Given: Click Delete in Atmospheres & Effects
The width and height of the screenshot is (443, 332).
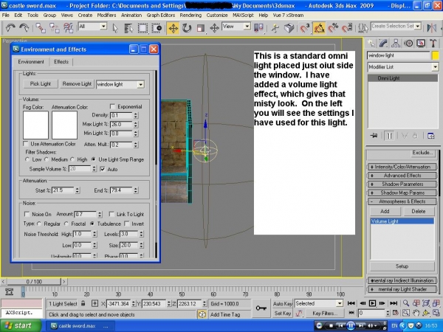Looking at the screenshot, I should tap(419, 211).
